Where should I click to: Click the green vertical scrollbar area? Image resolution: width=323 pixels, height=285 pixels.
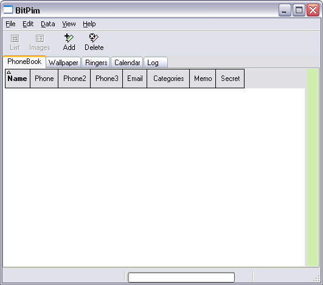click(313, 167)
